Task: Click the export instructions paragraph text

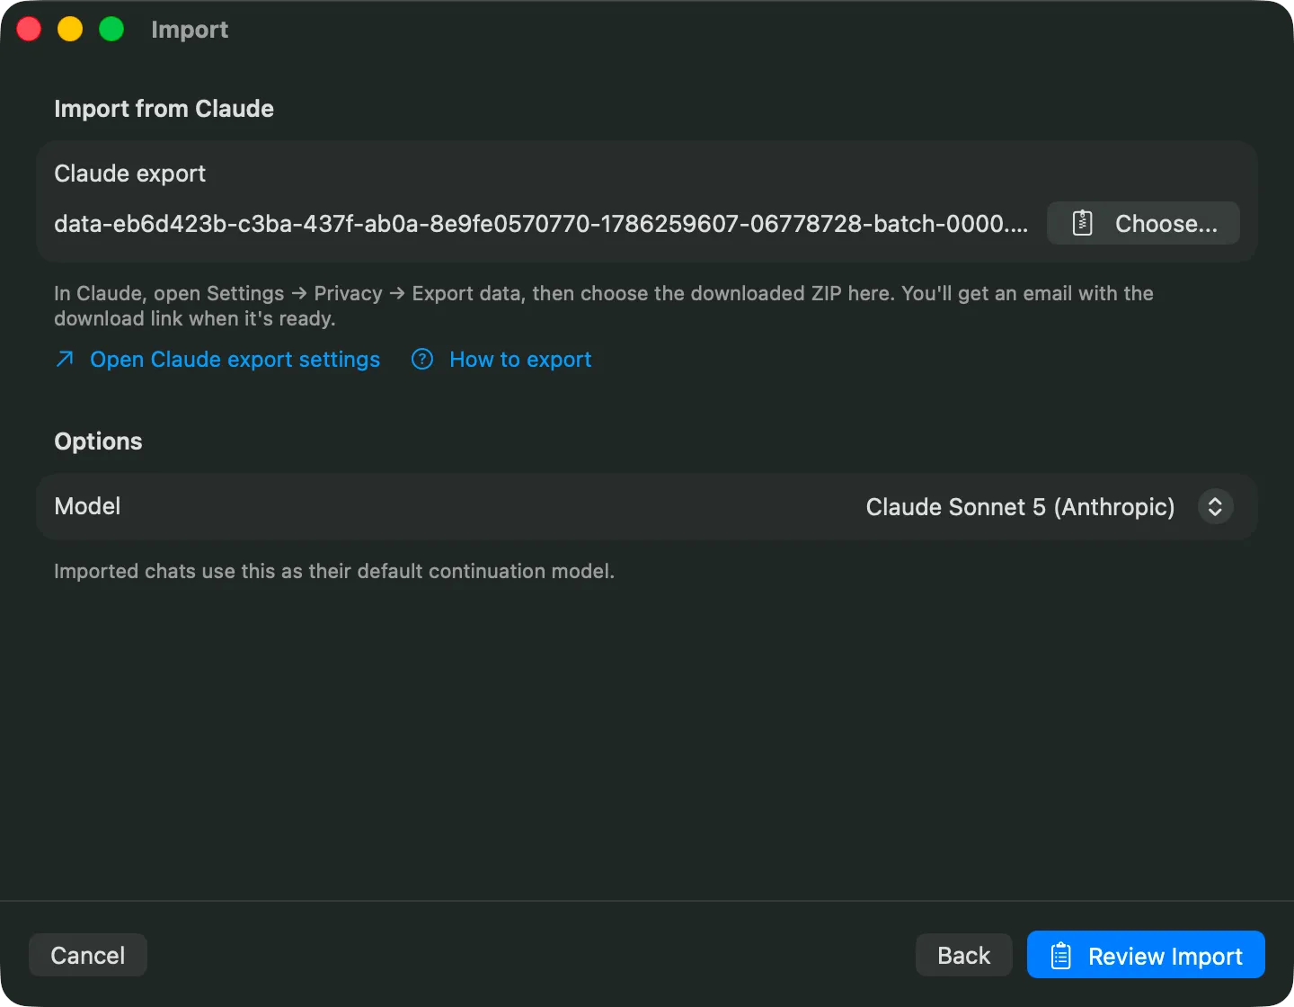Action: pos(604,306)
